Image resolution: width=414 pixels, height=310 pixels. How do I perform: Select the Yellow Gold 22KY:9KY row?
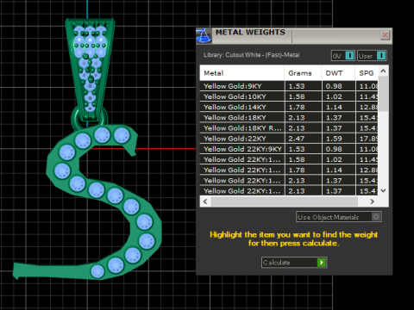coord(289,149)
